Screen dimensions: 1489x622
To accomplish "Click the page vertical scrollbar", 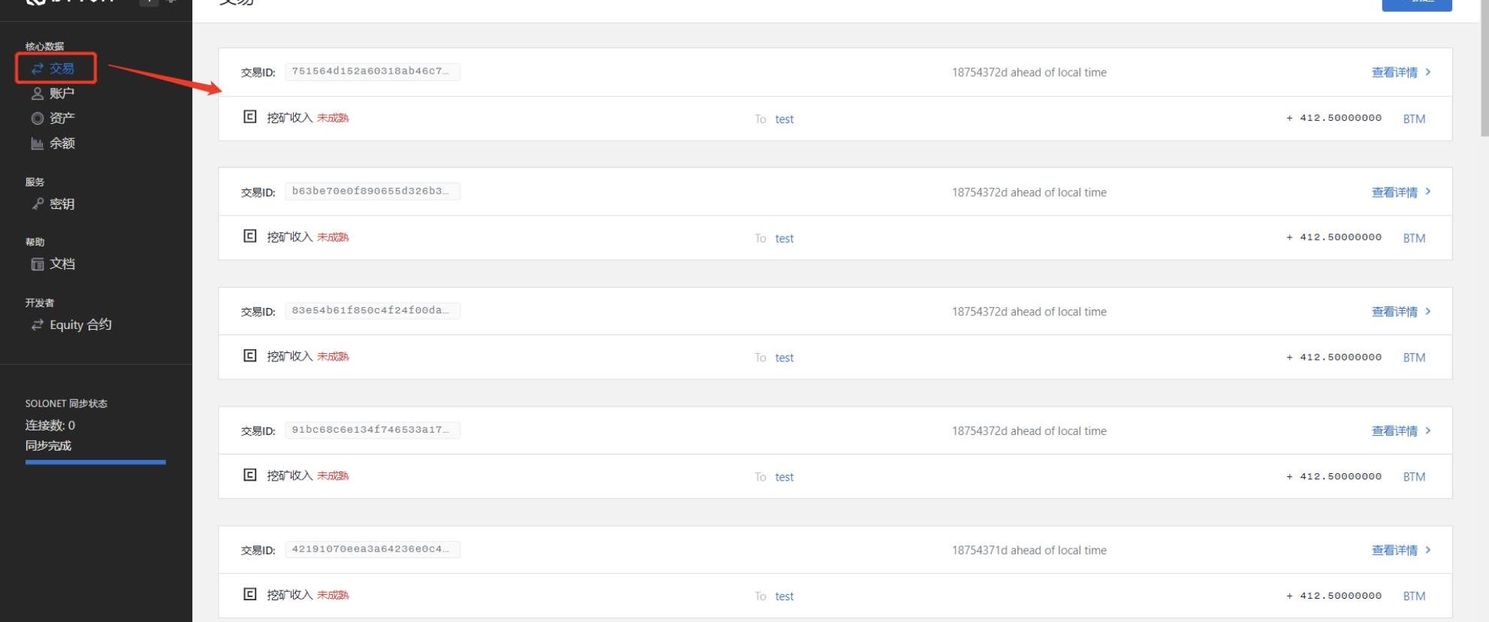I will click(x=1484, y=68).
